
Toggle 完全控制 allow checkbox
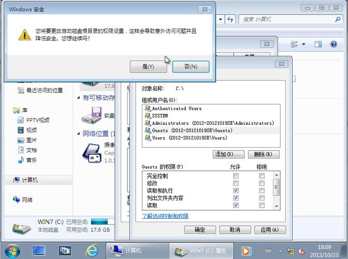[236, 176]
